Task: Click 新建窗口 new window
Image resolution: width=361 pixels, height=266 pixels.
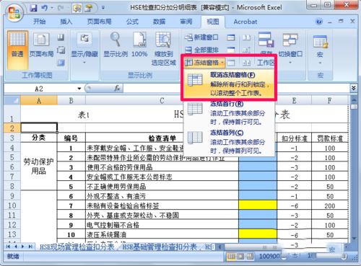Action: point(201,37)
